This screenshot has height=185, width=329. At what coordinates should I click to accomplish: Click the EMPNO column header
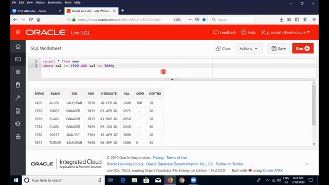pos(40,94)
